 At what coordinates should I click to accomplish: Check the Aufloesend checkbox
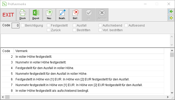126,26
